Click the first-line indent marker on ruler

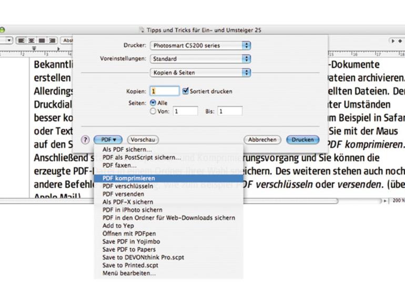[x=34, y=48]
